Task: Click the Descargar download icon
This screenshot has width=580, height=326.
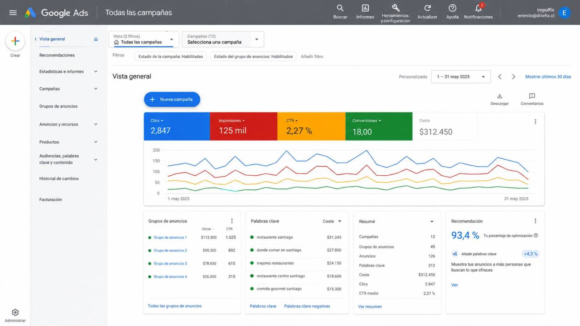Action: 500,96
